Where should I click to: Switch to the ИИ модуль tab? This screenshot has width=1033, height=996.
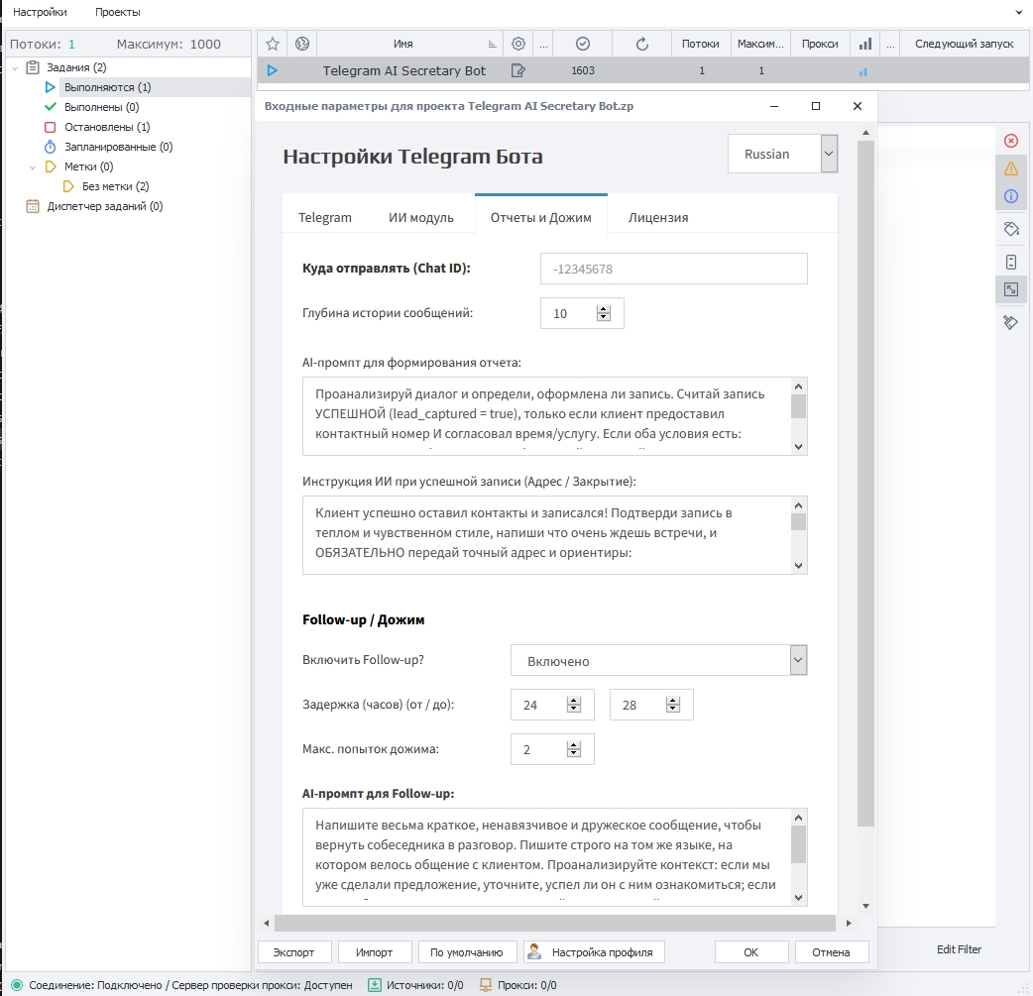coord(421,217)
